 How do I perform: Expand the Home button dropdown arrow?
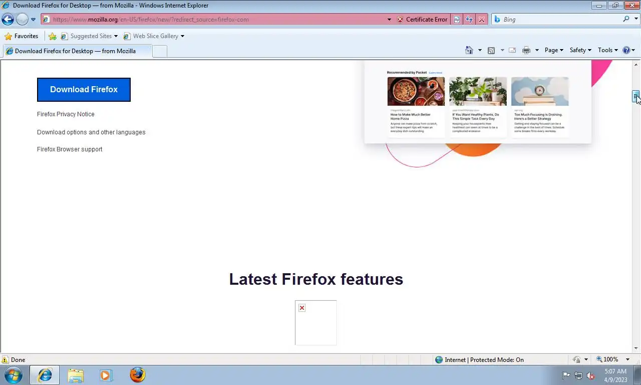[x=480, y=50]
